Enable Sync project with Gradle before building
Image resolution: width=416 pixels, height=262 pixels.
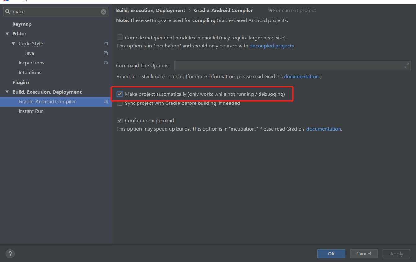pos(120,103)
